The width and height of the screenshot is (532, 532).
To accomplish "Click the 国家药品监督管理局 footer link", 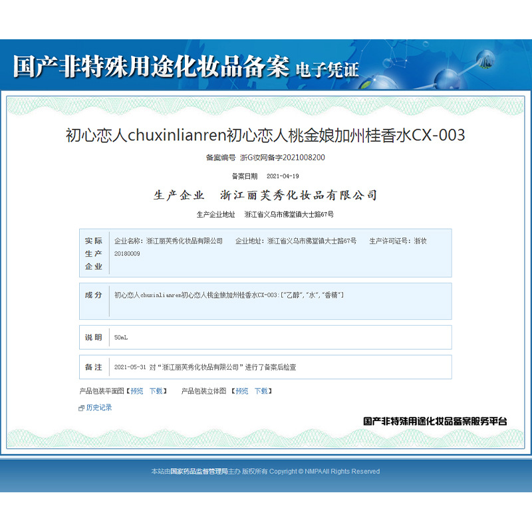I will tap(199, 471).
